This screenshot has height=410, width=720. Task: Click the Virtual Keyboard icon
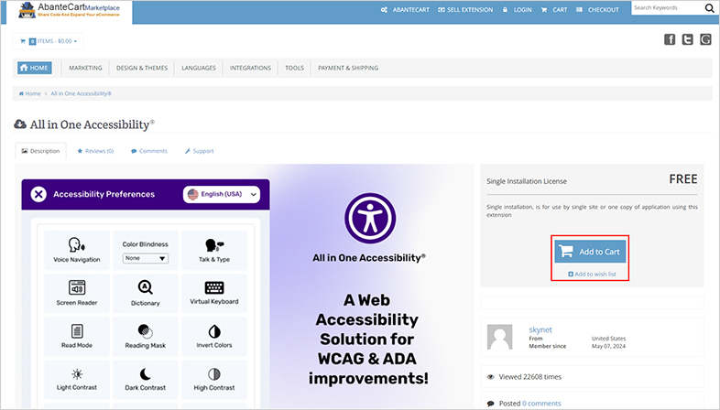[x=214, y=287]
